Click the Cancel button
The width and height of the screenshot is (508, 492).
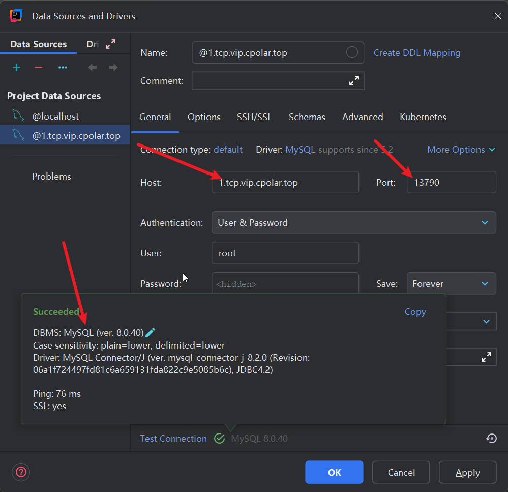point(401,472)
